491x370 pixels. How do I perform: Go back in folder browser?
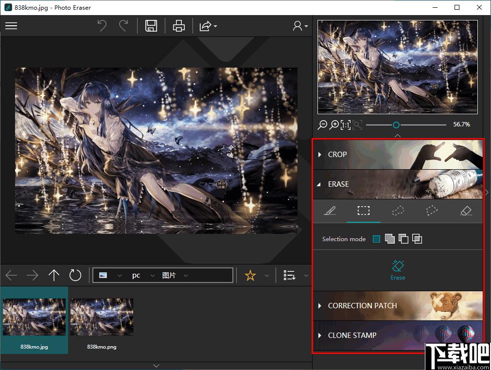point(11,275)
